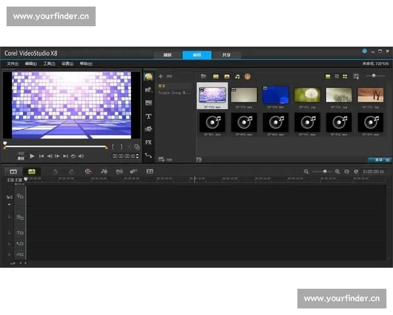The image size is (393, 315).
Task: Expand the track manager arrow on video track
Action: click(10, 204)
